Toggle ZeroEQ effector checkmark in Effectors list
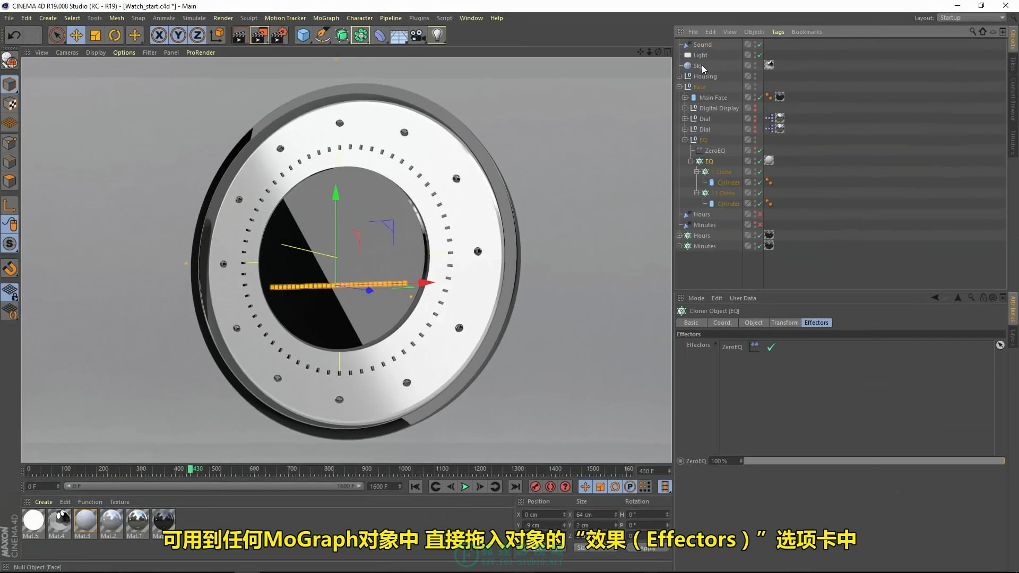This screenshot has height=573, width=1019. pyautogui.click(x=771, y=347)
